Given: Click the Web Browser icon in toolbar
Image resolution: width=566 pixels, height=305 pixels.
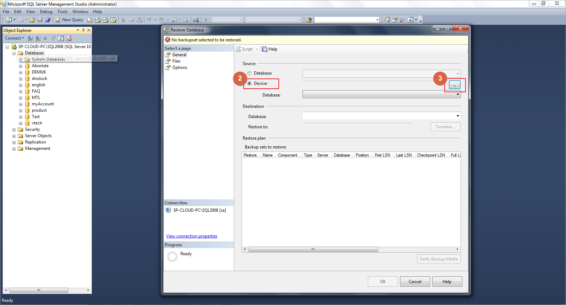Looking at the screenshot, I should click(x=410, y=20).
